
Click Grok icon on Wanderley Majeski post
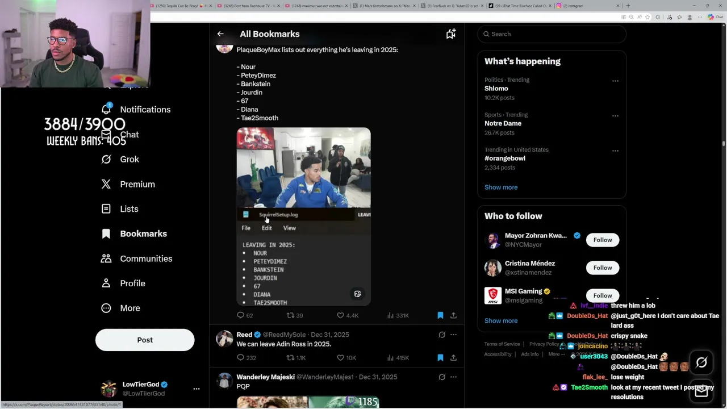442,377
